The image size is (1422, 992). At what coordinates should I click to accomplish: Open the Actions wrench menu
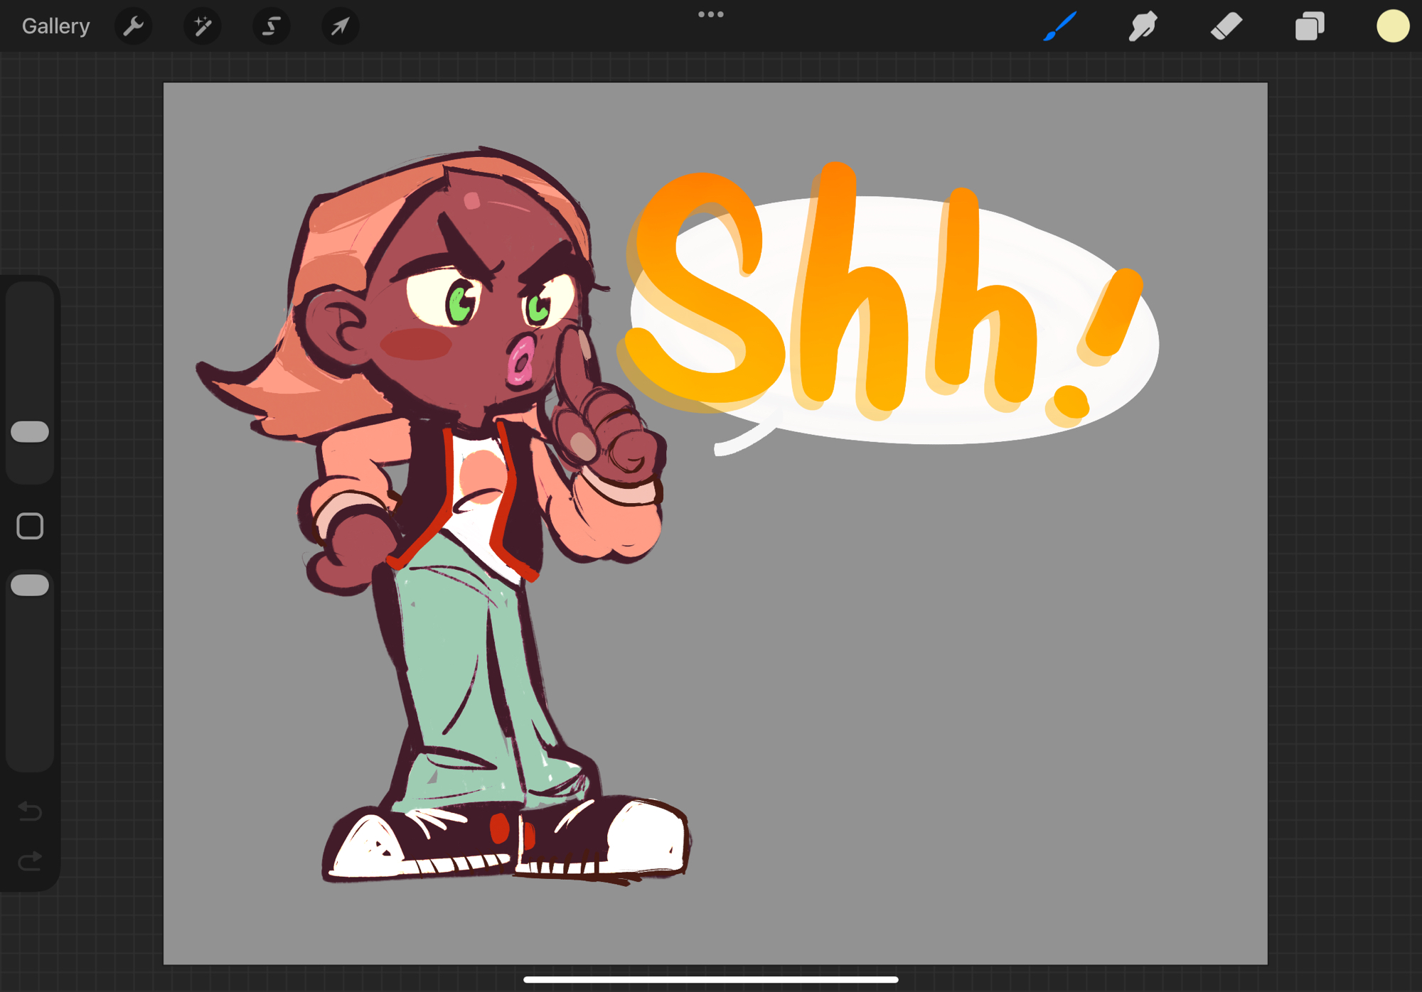[x=133, y=26]
